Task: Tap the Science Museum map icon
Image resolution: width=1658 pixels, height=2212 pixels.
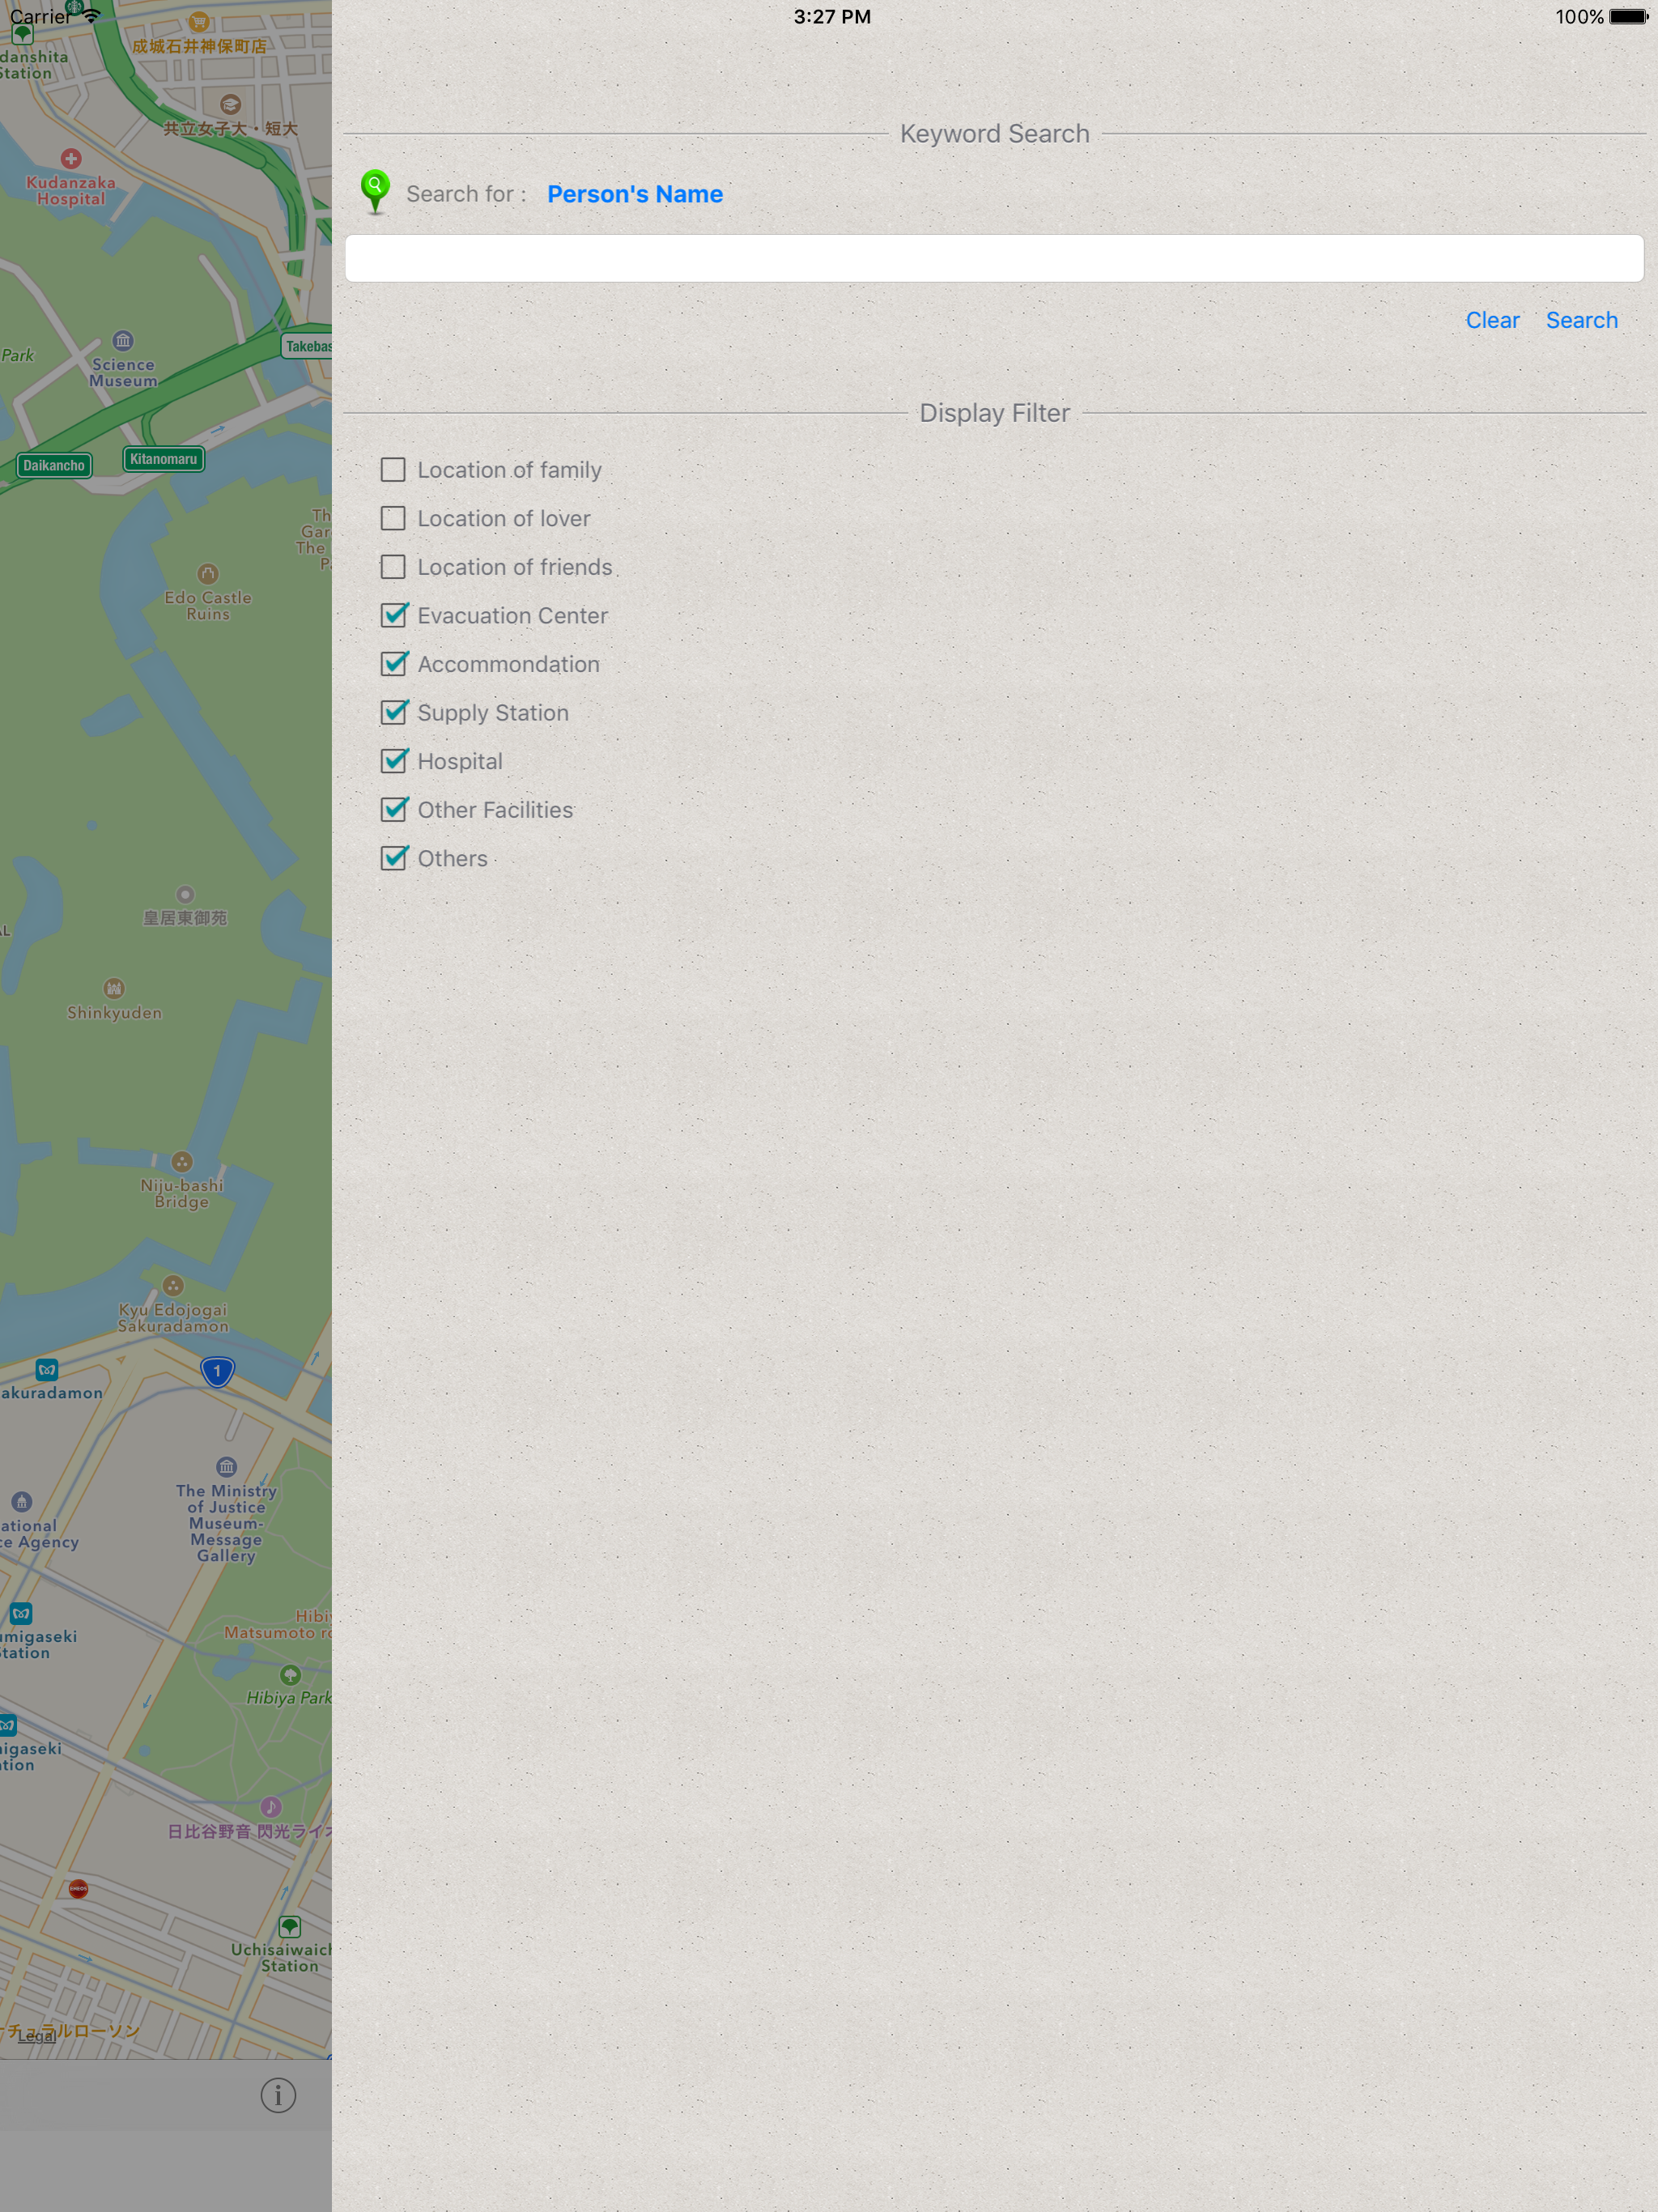Action: pyautogui.click(x=122, y=341)
